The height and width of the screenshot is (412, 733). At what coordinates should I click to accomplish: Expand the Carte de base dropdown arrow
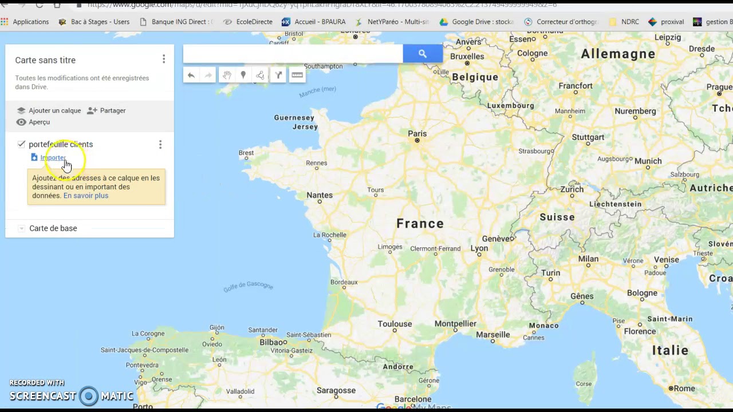click(22, 228)
